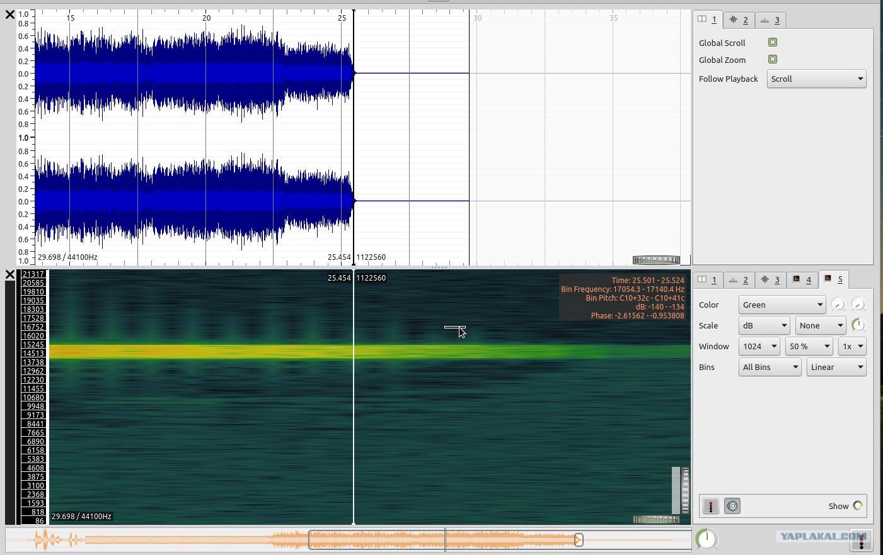
Task: Click the 1122560 sample frame label in spectrogram
Action: pyautogui.click(x=371, y=277)
